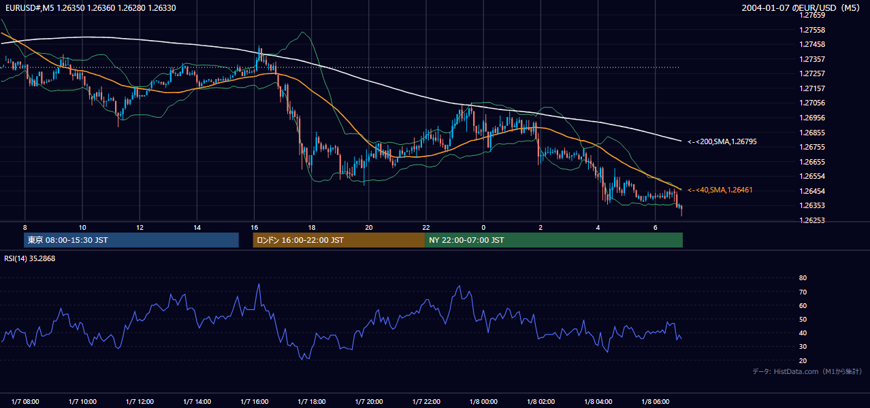Click the 1/7 14:00 time axis label

coord(197,401)
